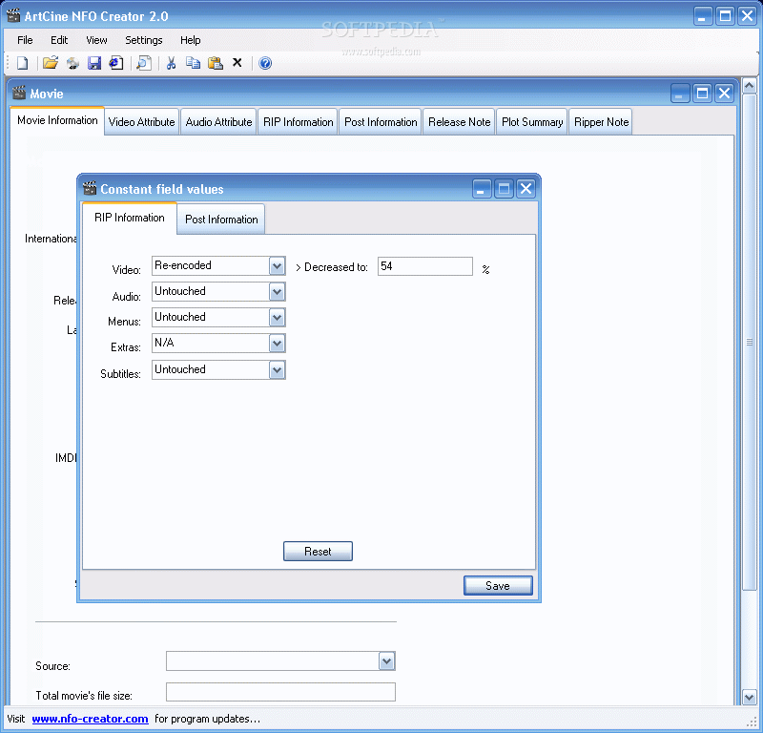Select RIP Information tab in Constant field values
The image size is (763, 733).
(x=130, y=218)
